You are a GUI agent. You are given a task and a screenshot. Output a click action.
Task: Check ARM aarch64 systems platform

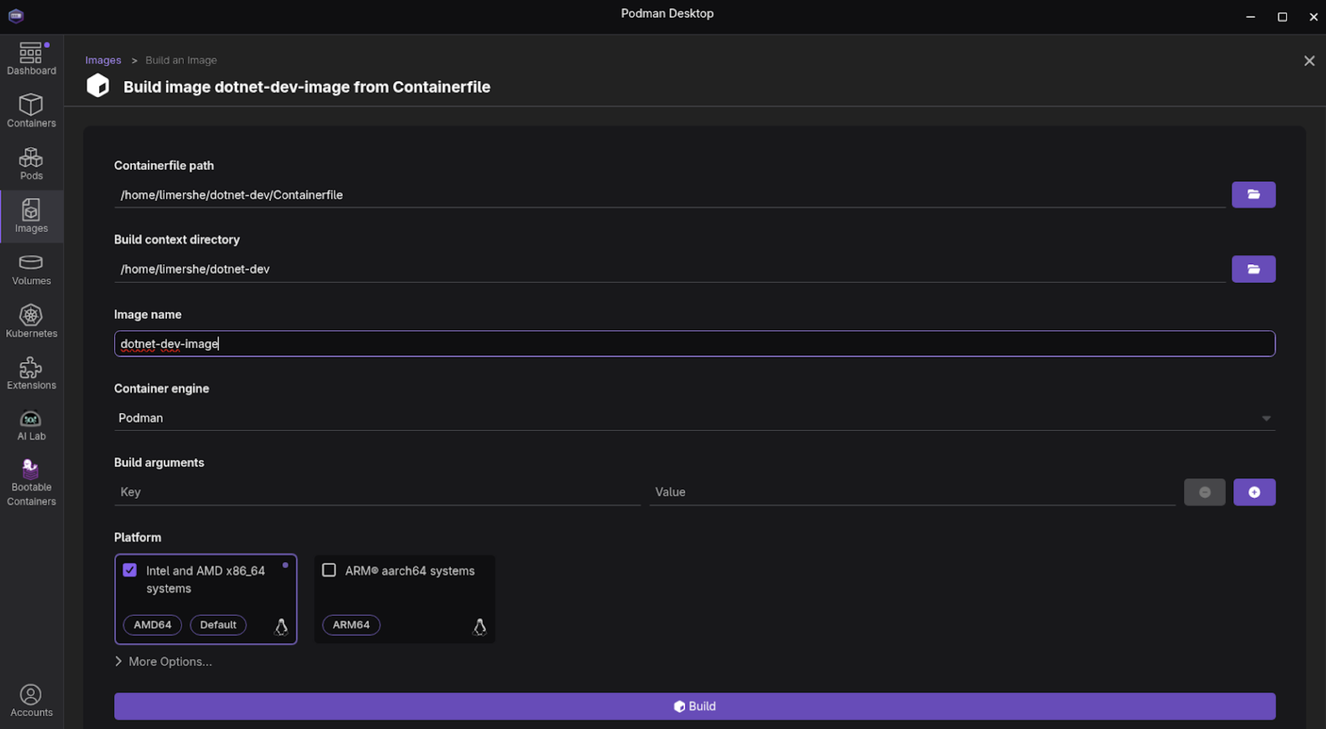click(x=329, y=570)
